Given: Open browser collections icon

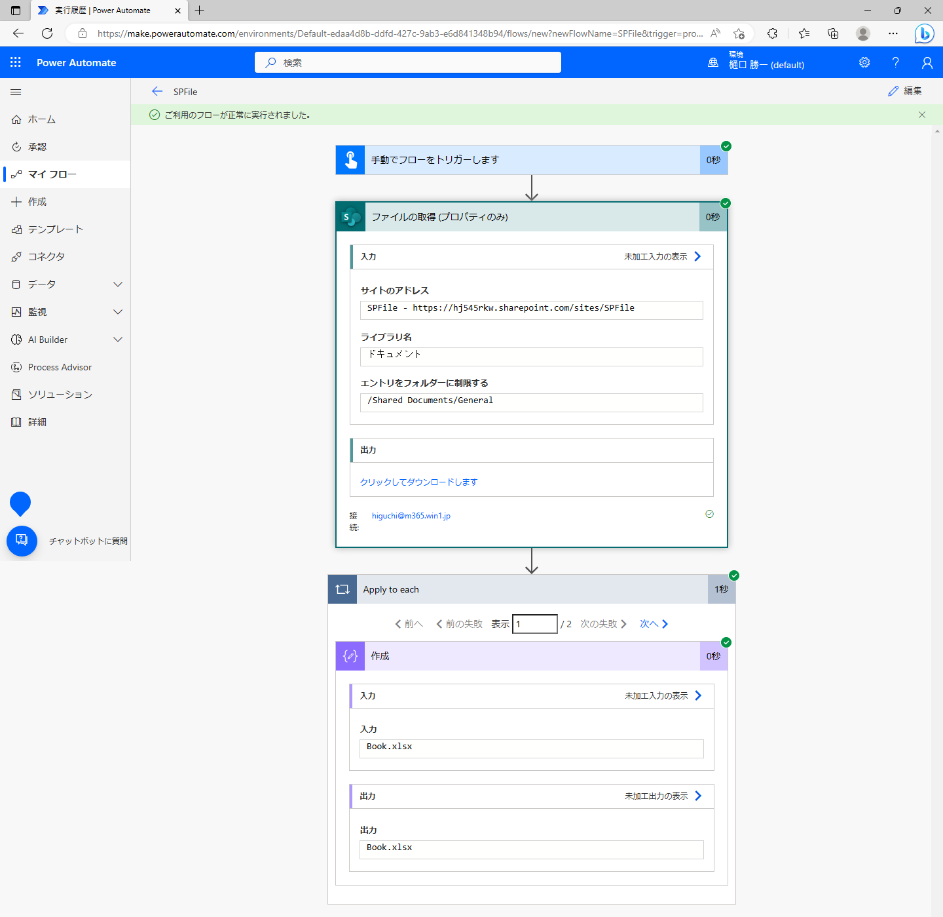Looking at the screenshot, I should [833, 33].
